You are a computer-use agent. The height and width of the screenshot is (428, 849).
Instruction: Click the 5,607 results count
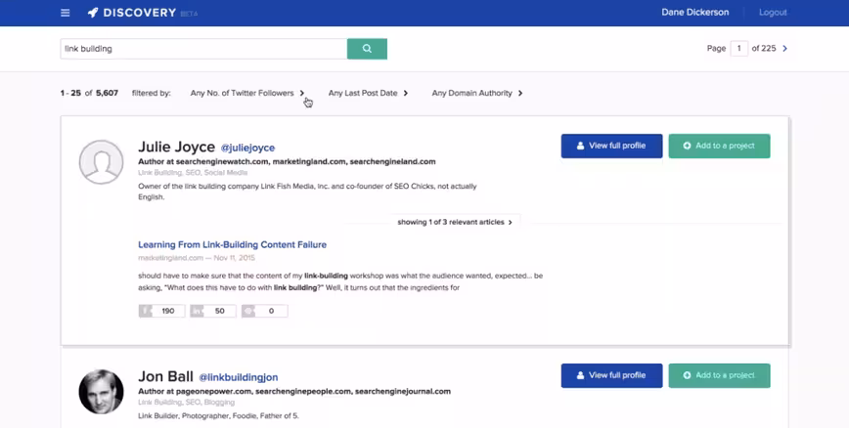108,93
